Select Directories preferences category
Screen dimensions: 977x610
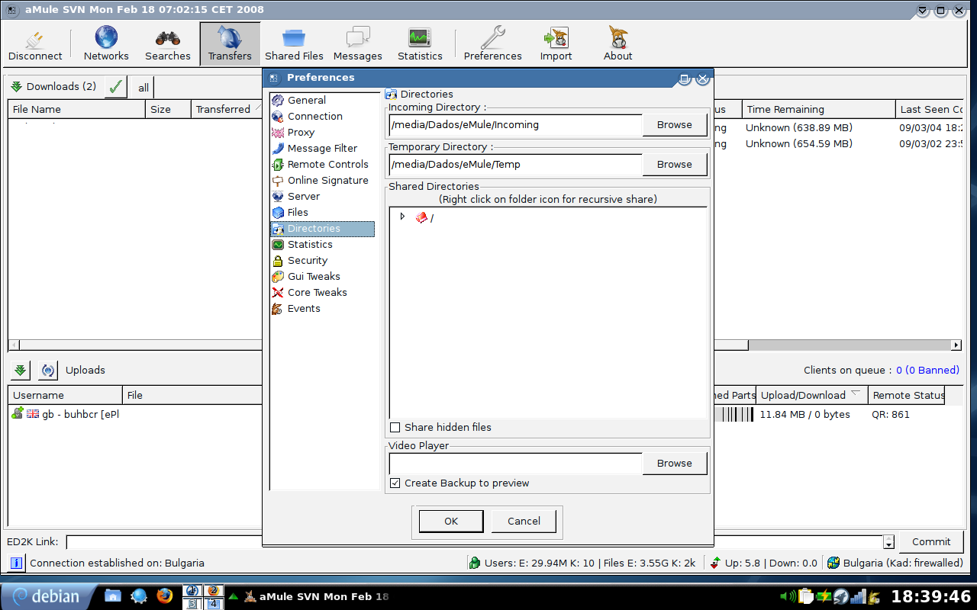click(x=322, y=228)
